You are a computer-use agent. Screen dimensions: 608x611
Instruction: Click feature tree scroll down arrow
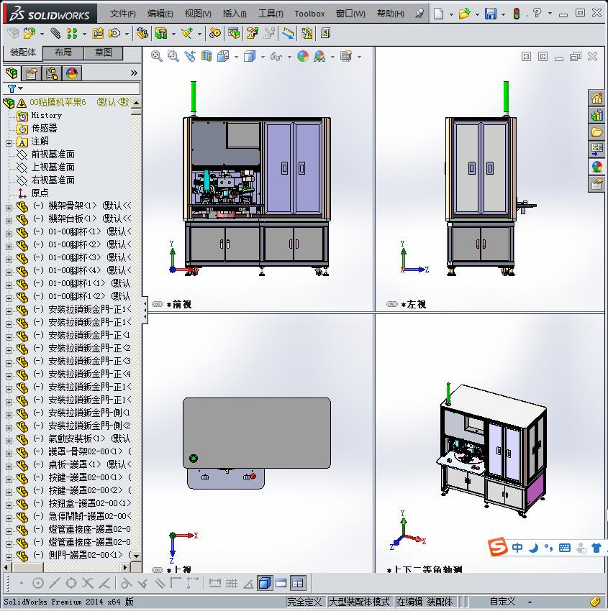click(x=136, y=556)
